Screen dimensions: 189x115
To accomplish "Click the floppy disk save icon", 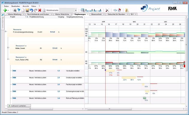I will point(27,10).
